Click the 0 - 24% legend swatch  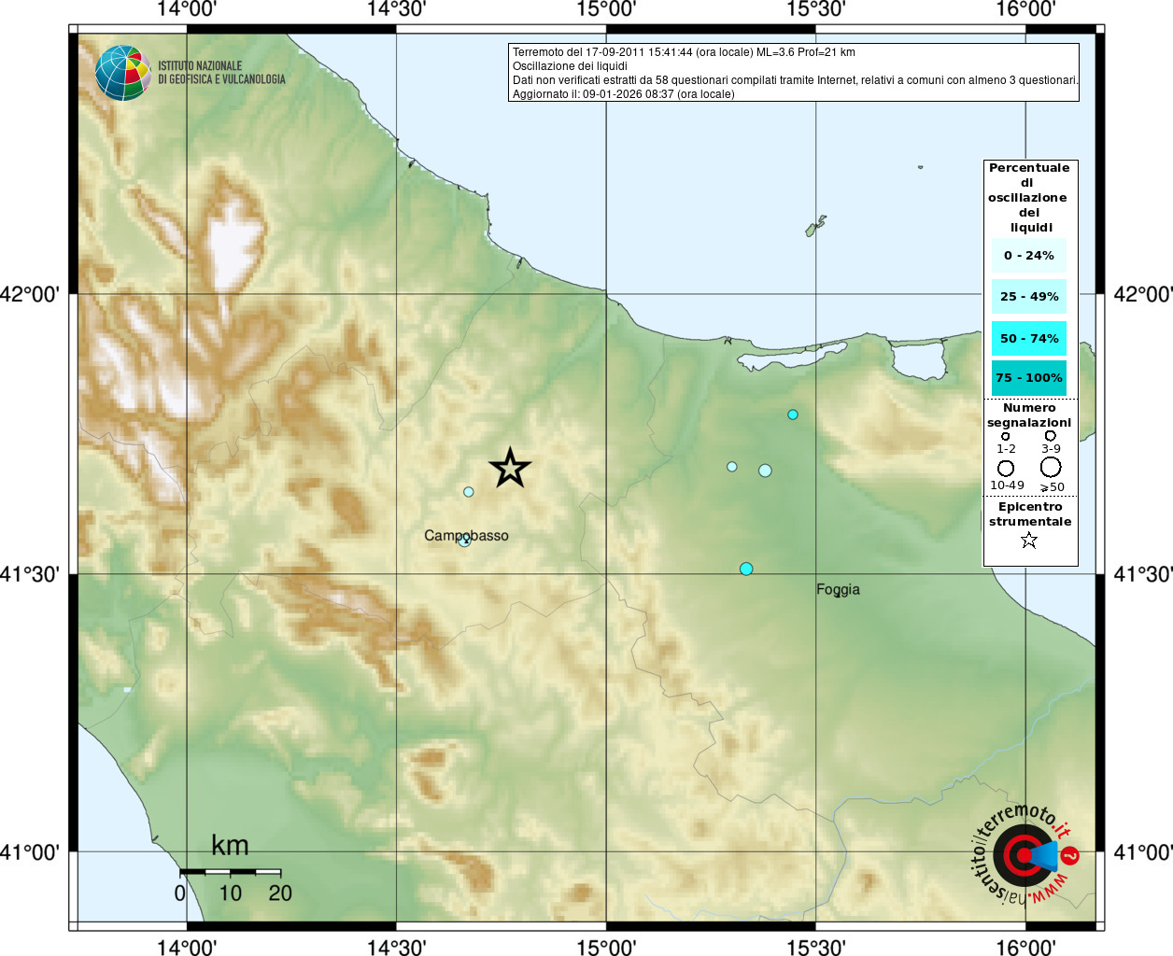[1029, 255]
